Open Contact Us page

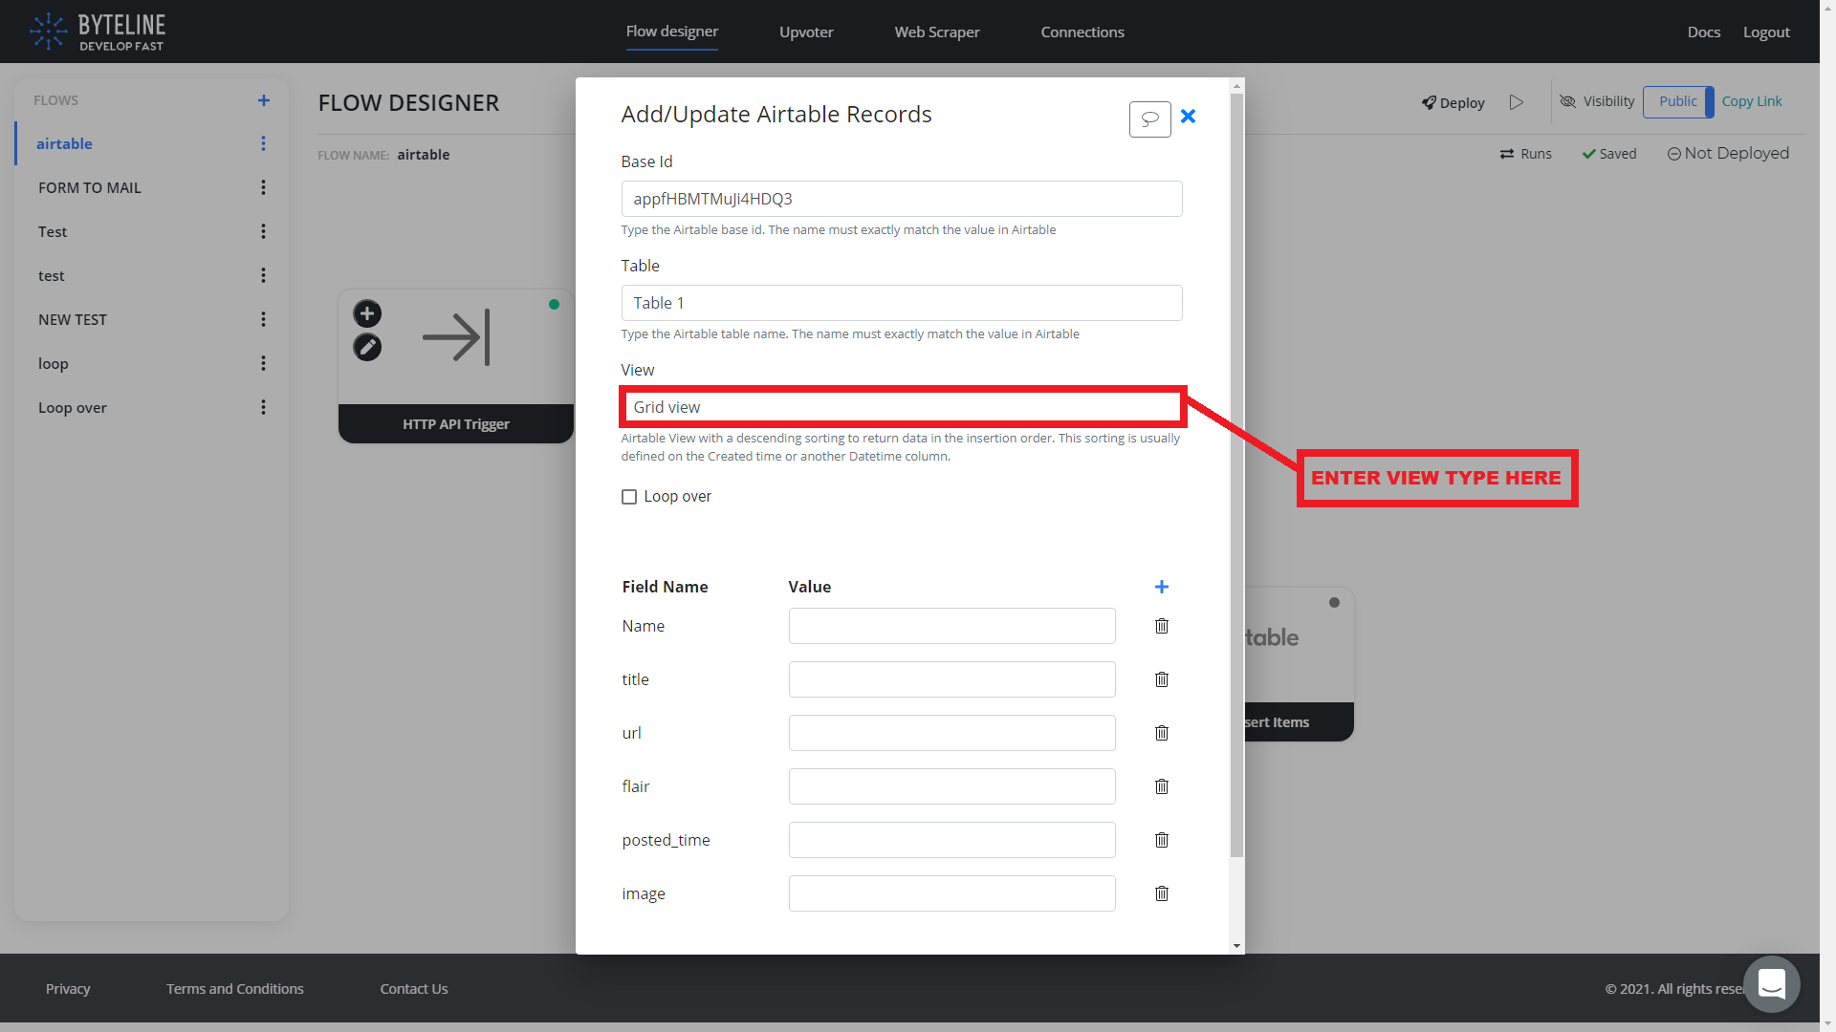[x=414, y=988]
